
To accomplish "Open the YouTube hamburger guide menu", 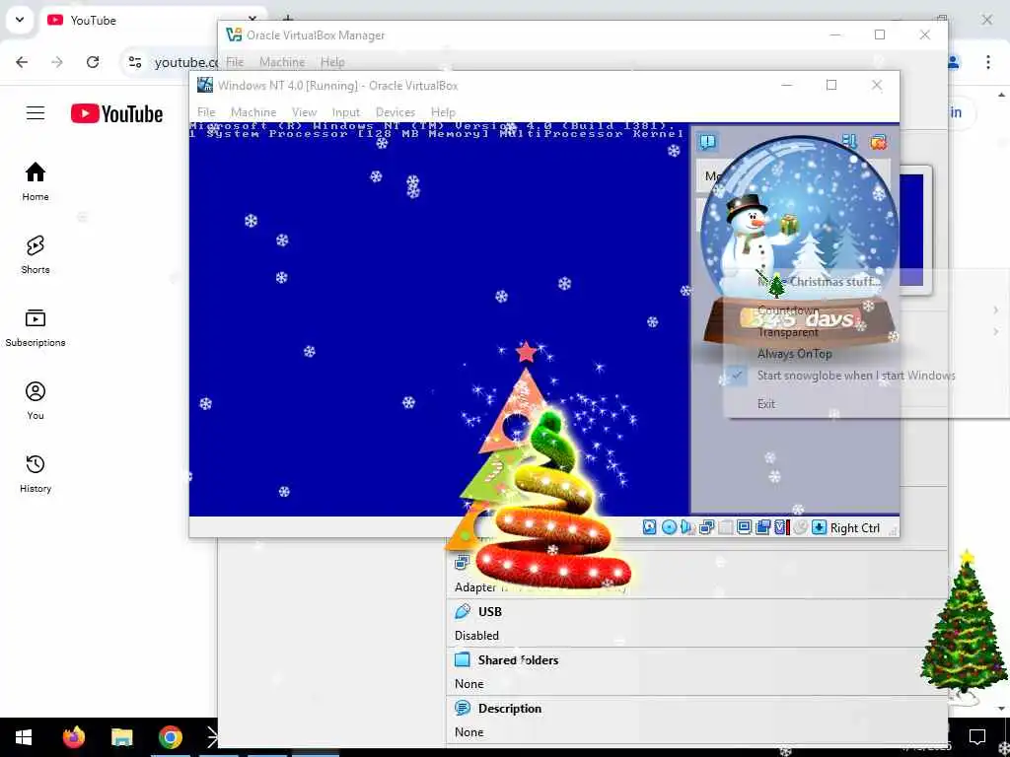I will click(x=36, y=113).
